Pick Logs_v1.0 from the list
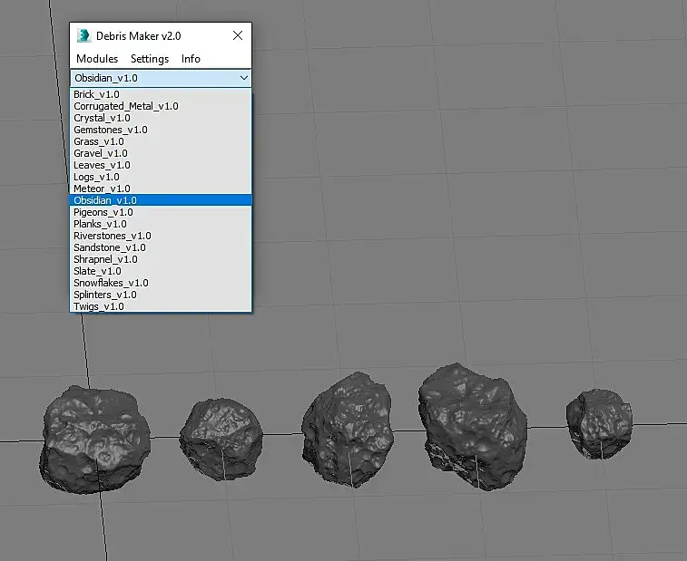The image size is (687, 561). tap(161, 177)
